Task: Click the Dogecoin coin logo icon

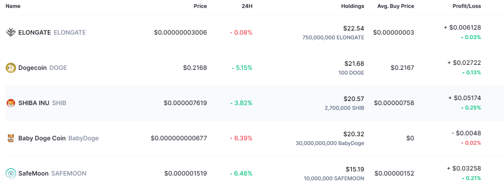Action: tap(11, 68)
